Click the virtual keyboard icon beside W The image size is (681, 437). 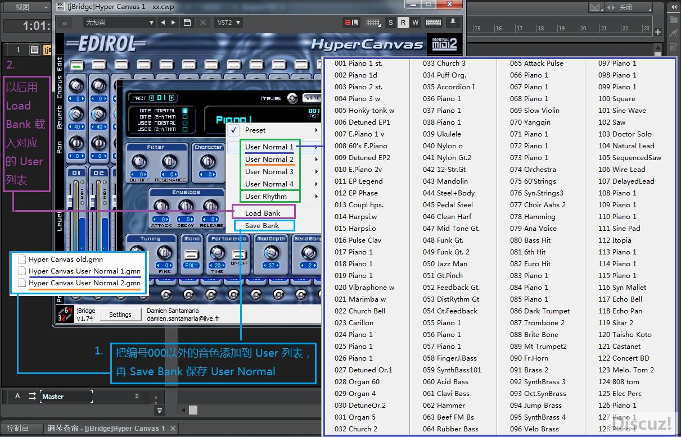pyautogui.click(x=433, y=22)
